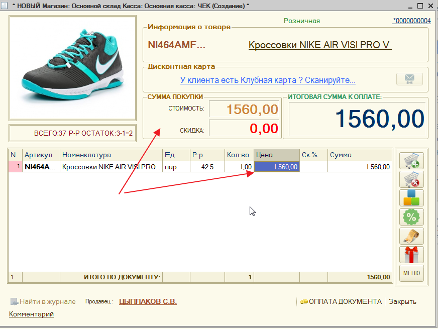Click the Сумма column header
The height and width of the screenshot is (329, 438).
pyautogui.click(x=360, y=155)
